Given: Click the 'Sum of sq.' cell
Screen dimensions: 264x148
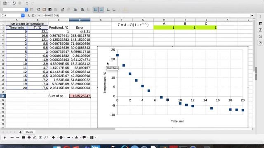Looking at the screenshot, I should (59, 96).
